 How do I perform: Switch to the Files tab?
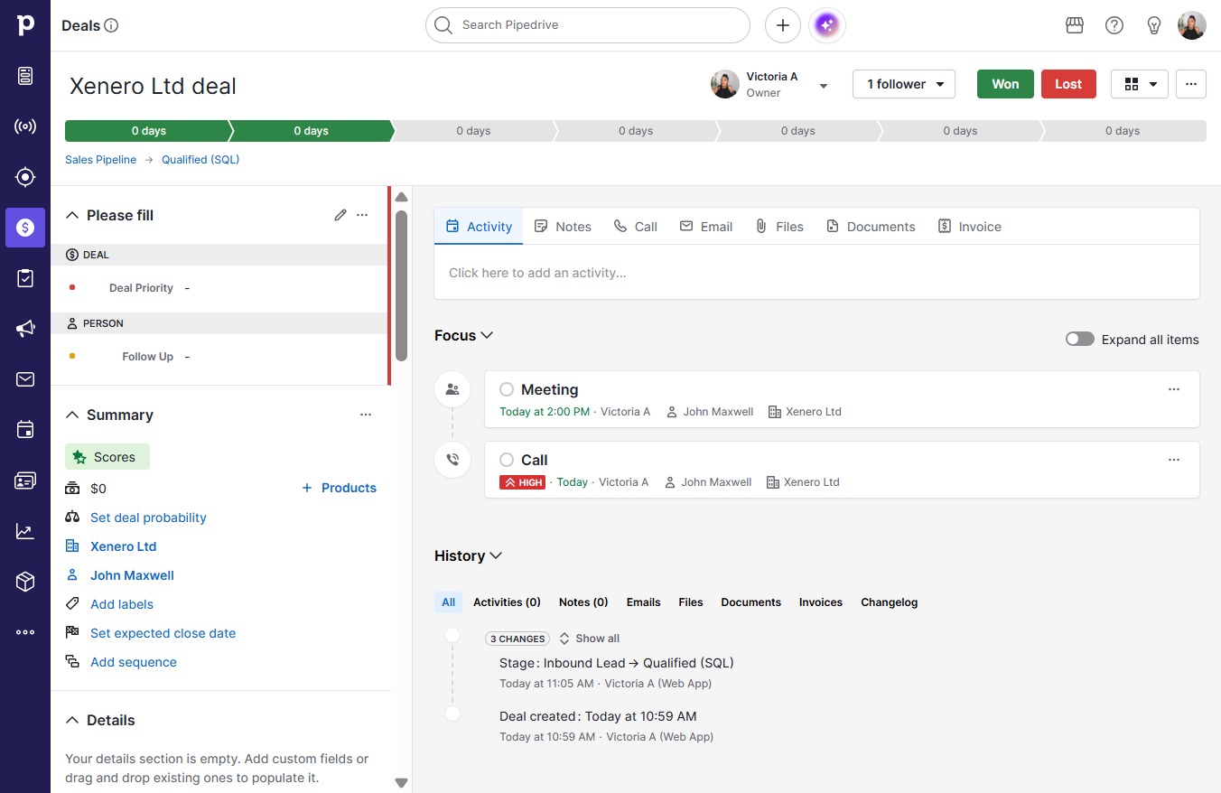click(779, 227)
